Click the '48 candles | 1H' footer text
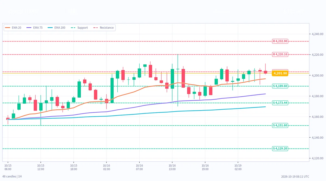Screen dimensions: 326x181 (12, 176)
